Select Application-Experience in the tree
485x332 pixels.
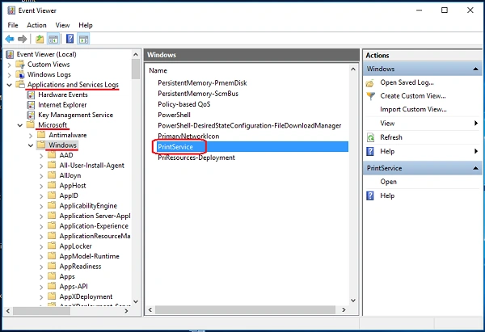pos(94,226)
